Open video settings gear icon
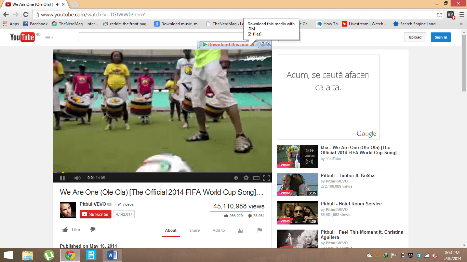This screenshot has height=262, width=467. click(246, 178)
